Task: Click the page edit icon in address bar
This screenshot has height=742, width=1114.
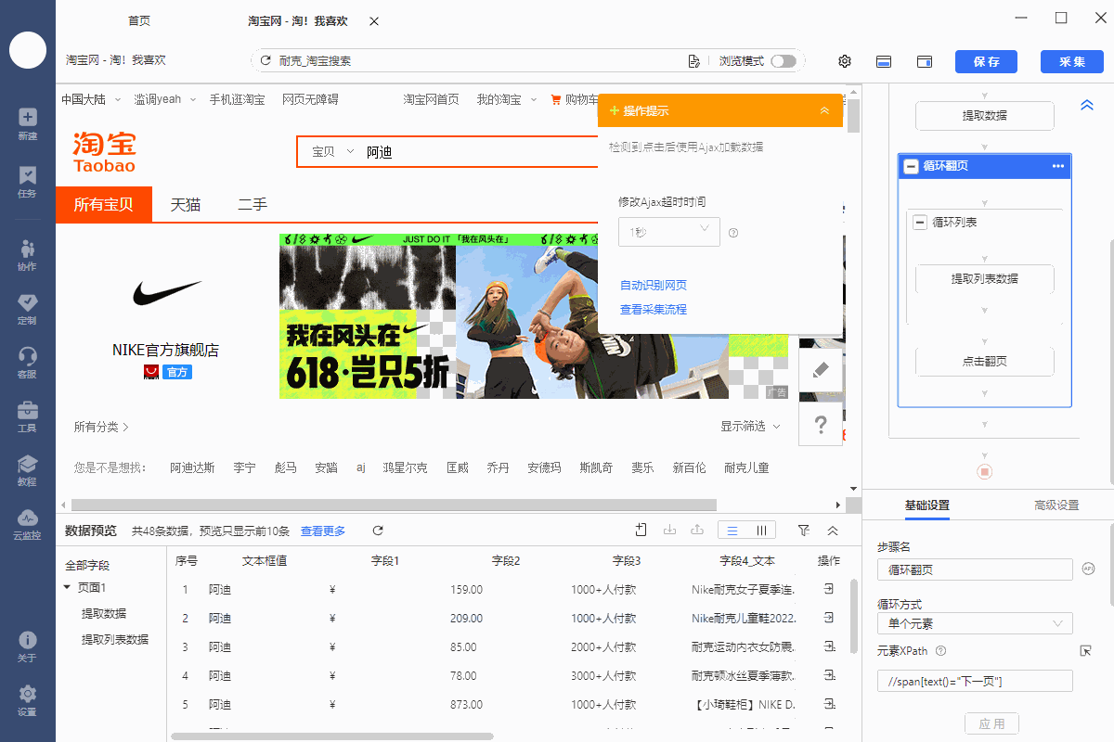Action: [693, 61]
